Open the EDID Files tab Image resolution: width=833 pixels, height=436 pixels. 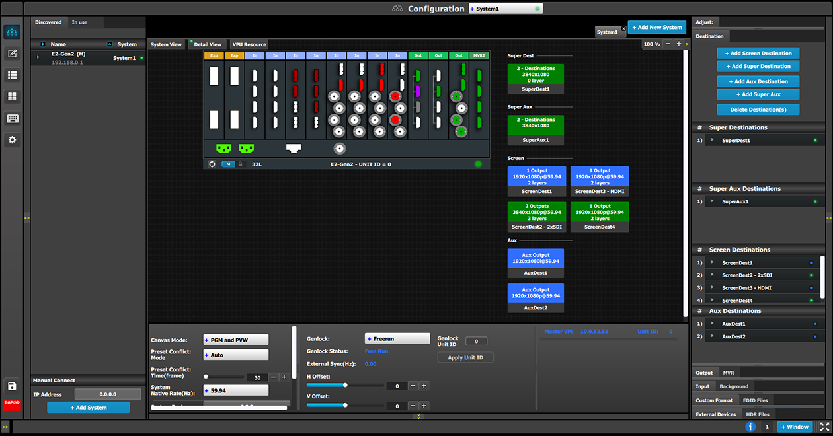pyautogui.click(x=755, y=400)
